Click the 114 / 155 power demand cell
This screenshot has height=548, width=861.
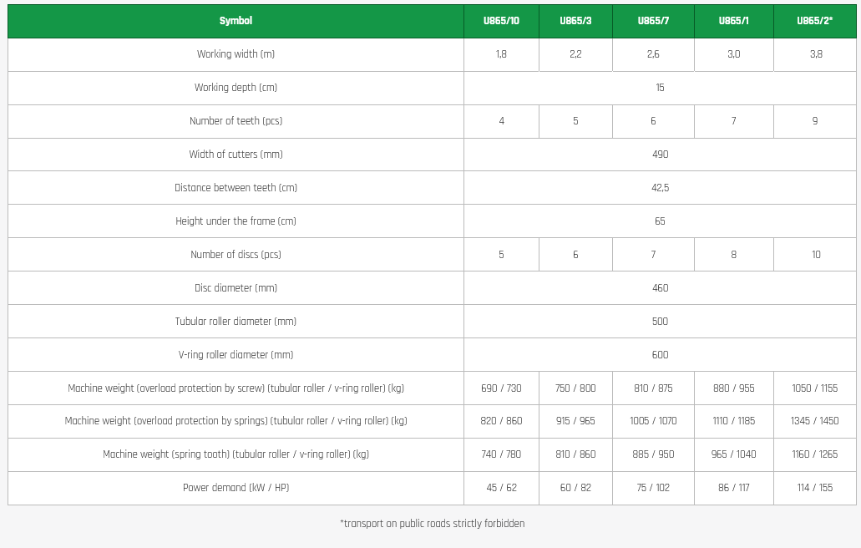point(814,488)
